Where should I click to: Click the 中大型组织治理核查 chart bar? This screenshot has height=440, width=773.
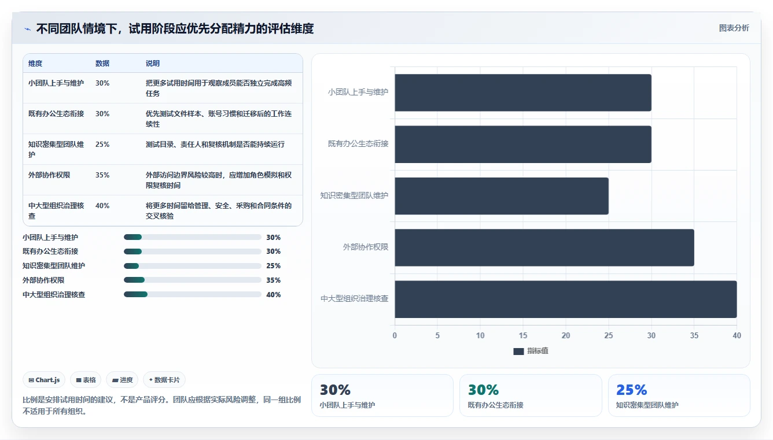pos(566,299)
